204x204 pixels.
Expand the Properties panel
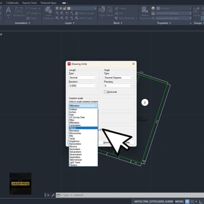[x=164, y=23]
